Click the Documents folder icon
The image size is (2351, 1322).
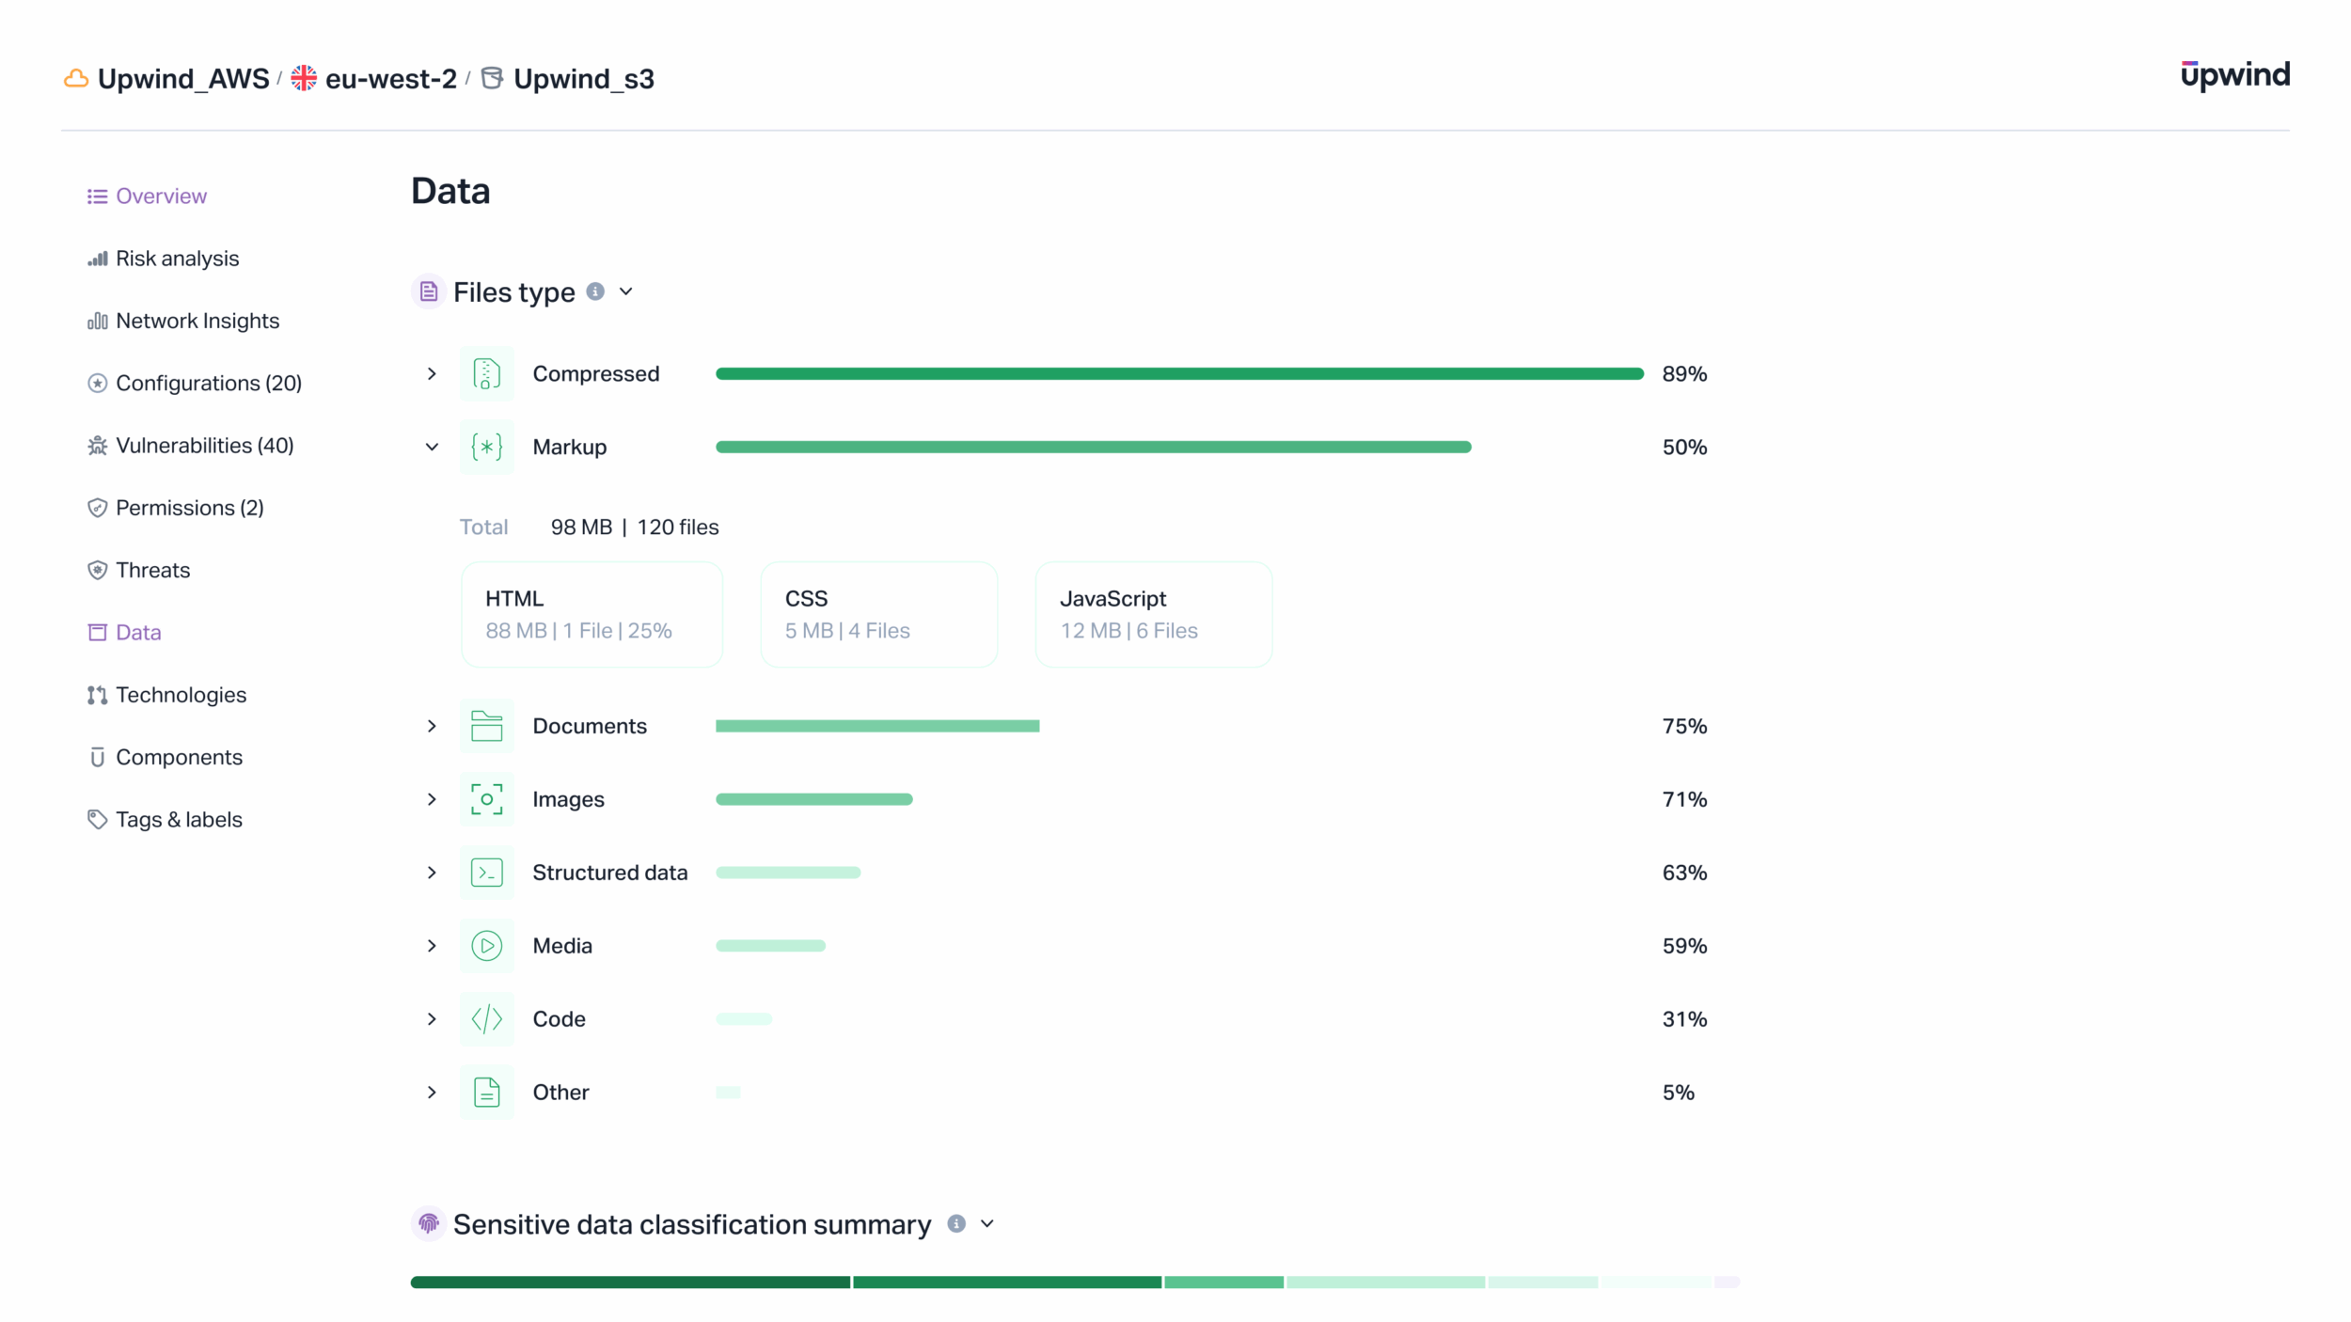coord(486,726)
